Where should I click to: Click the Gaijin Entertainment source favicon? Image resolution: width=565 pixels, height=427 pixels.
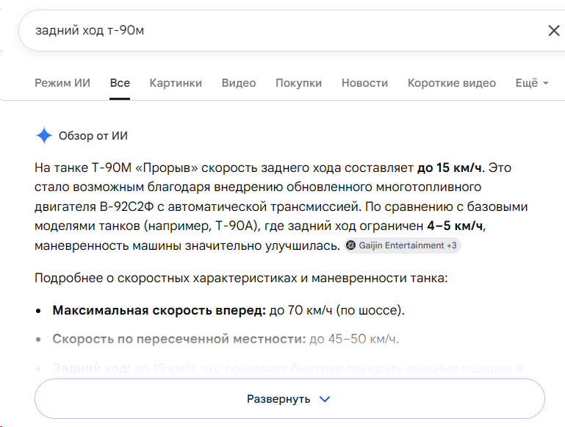(350, 245)
